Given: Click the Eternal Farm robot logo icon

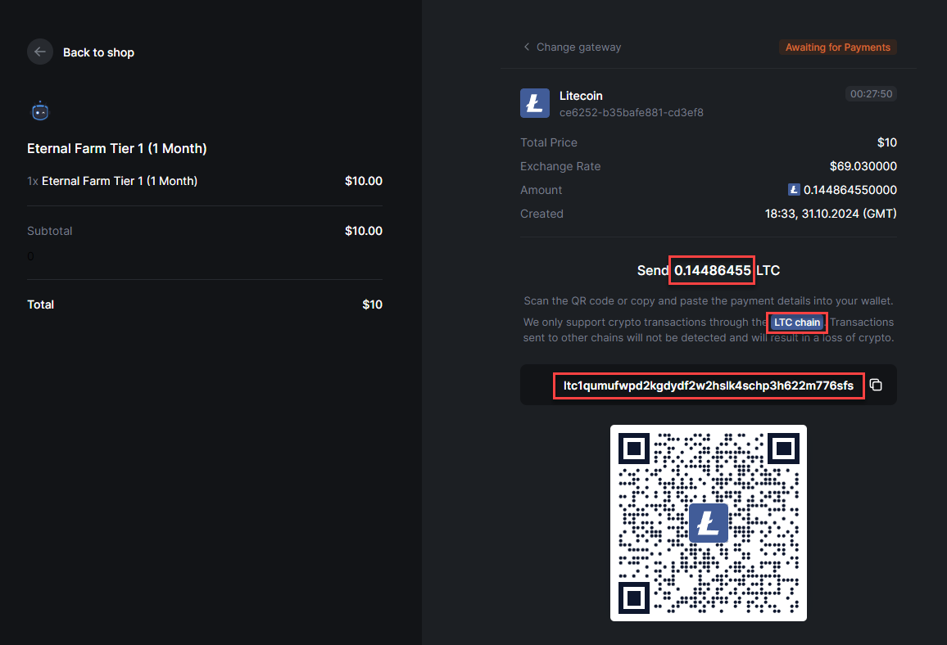Looking at the screenshot, I should (x=40, y=111).
